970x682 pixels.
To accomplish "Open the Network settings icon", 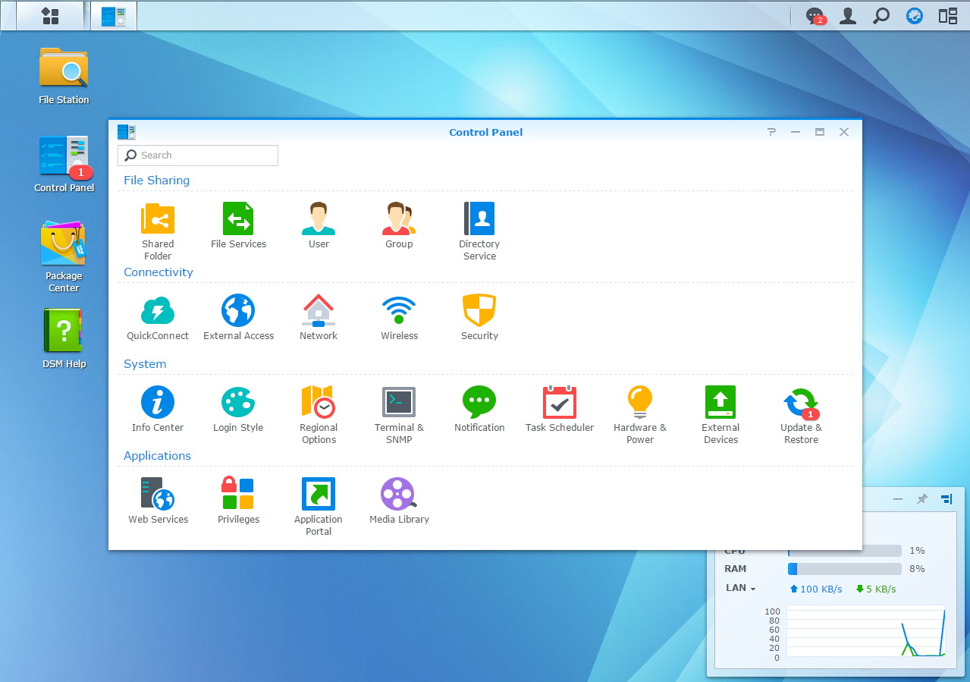I will pos(319,310).
